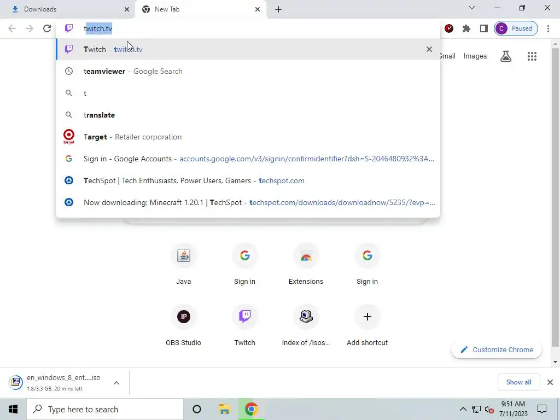Open the side panel icon
Viewport: 560px width, 420px height.
[x=484, y=28]
